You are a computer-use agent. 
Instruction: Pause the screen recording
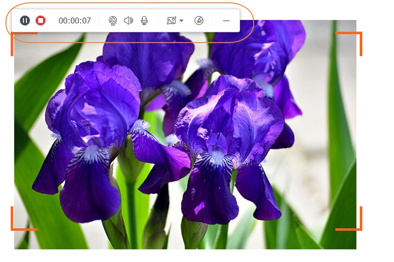(x=25, y=20)
